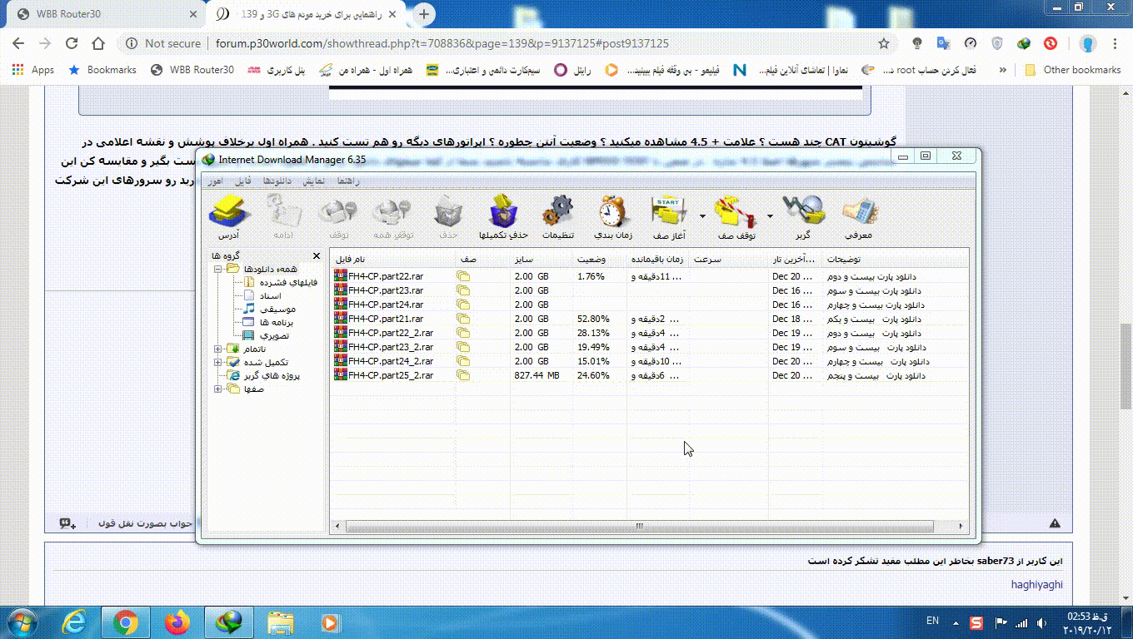The height and width of the screenshot is (639, 1133).
Task: Select file FH4-CP.part22.rar
Action: point(386,276)
